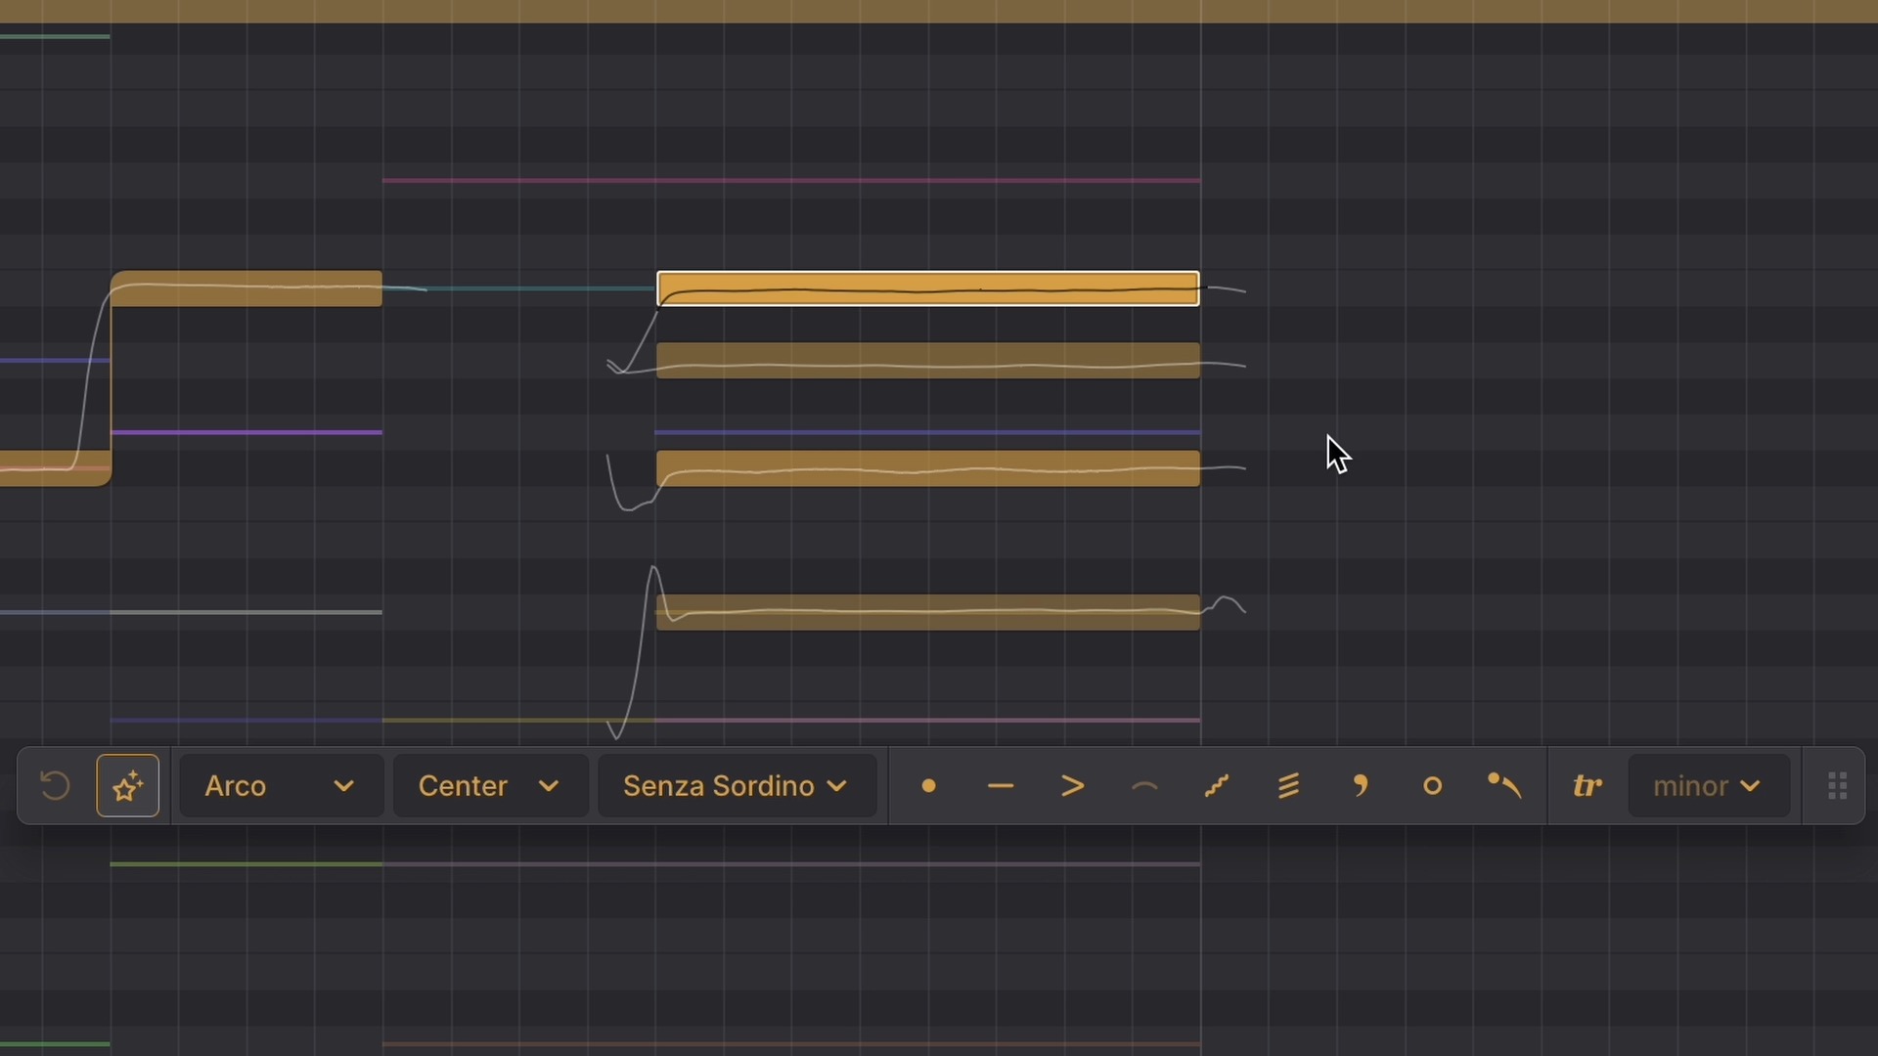1878x1056 pixels.
Task: Open the Senza Sordino dropdown
Action: [737, 786]
